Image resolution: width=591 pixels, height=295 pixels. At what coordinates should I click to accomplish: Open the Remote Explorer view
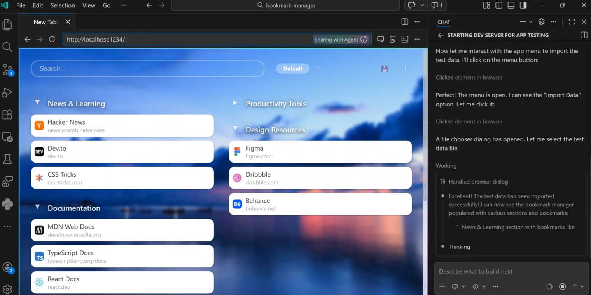pos(7,137)
